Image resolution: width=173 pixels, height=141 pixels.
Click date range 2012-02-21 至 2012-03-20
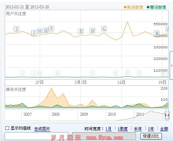pyautogui.click(x=27, y=7)
